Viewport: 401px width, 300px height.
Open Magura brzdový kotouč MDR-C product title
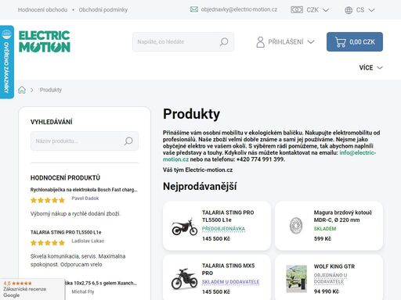(343, 216)
